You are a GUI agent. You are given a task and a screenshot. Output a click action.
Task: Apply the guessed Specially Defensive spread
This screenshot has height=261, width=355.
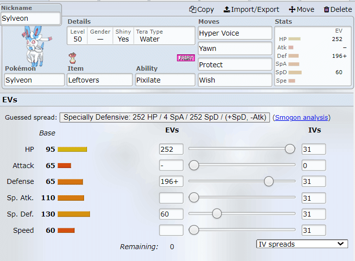point(165,117)
